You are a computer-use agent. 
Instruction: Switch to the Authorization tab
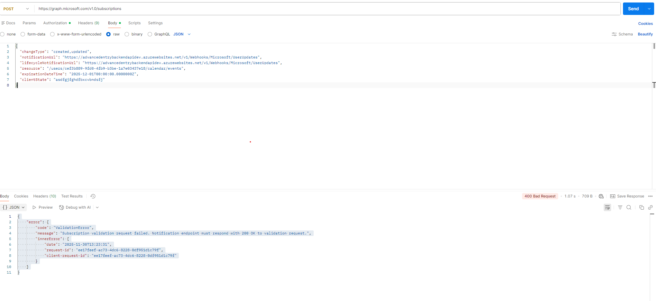click(x=55, y=23)
